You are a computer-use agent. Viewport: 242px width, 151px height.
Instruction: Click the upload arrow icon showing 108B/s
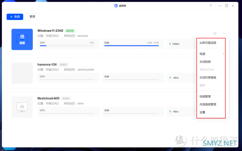(x=170, y=44)
